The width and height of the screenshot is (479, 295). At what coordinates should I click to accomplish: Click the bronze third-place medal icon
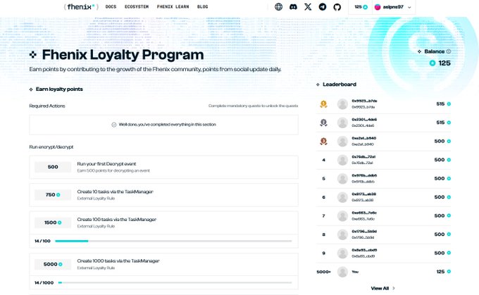(x=323, y=142)
